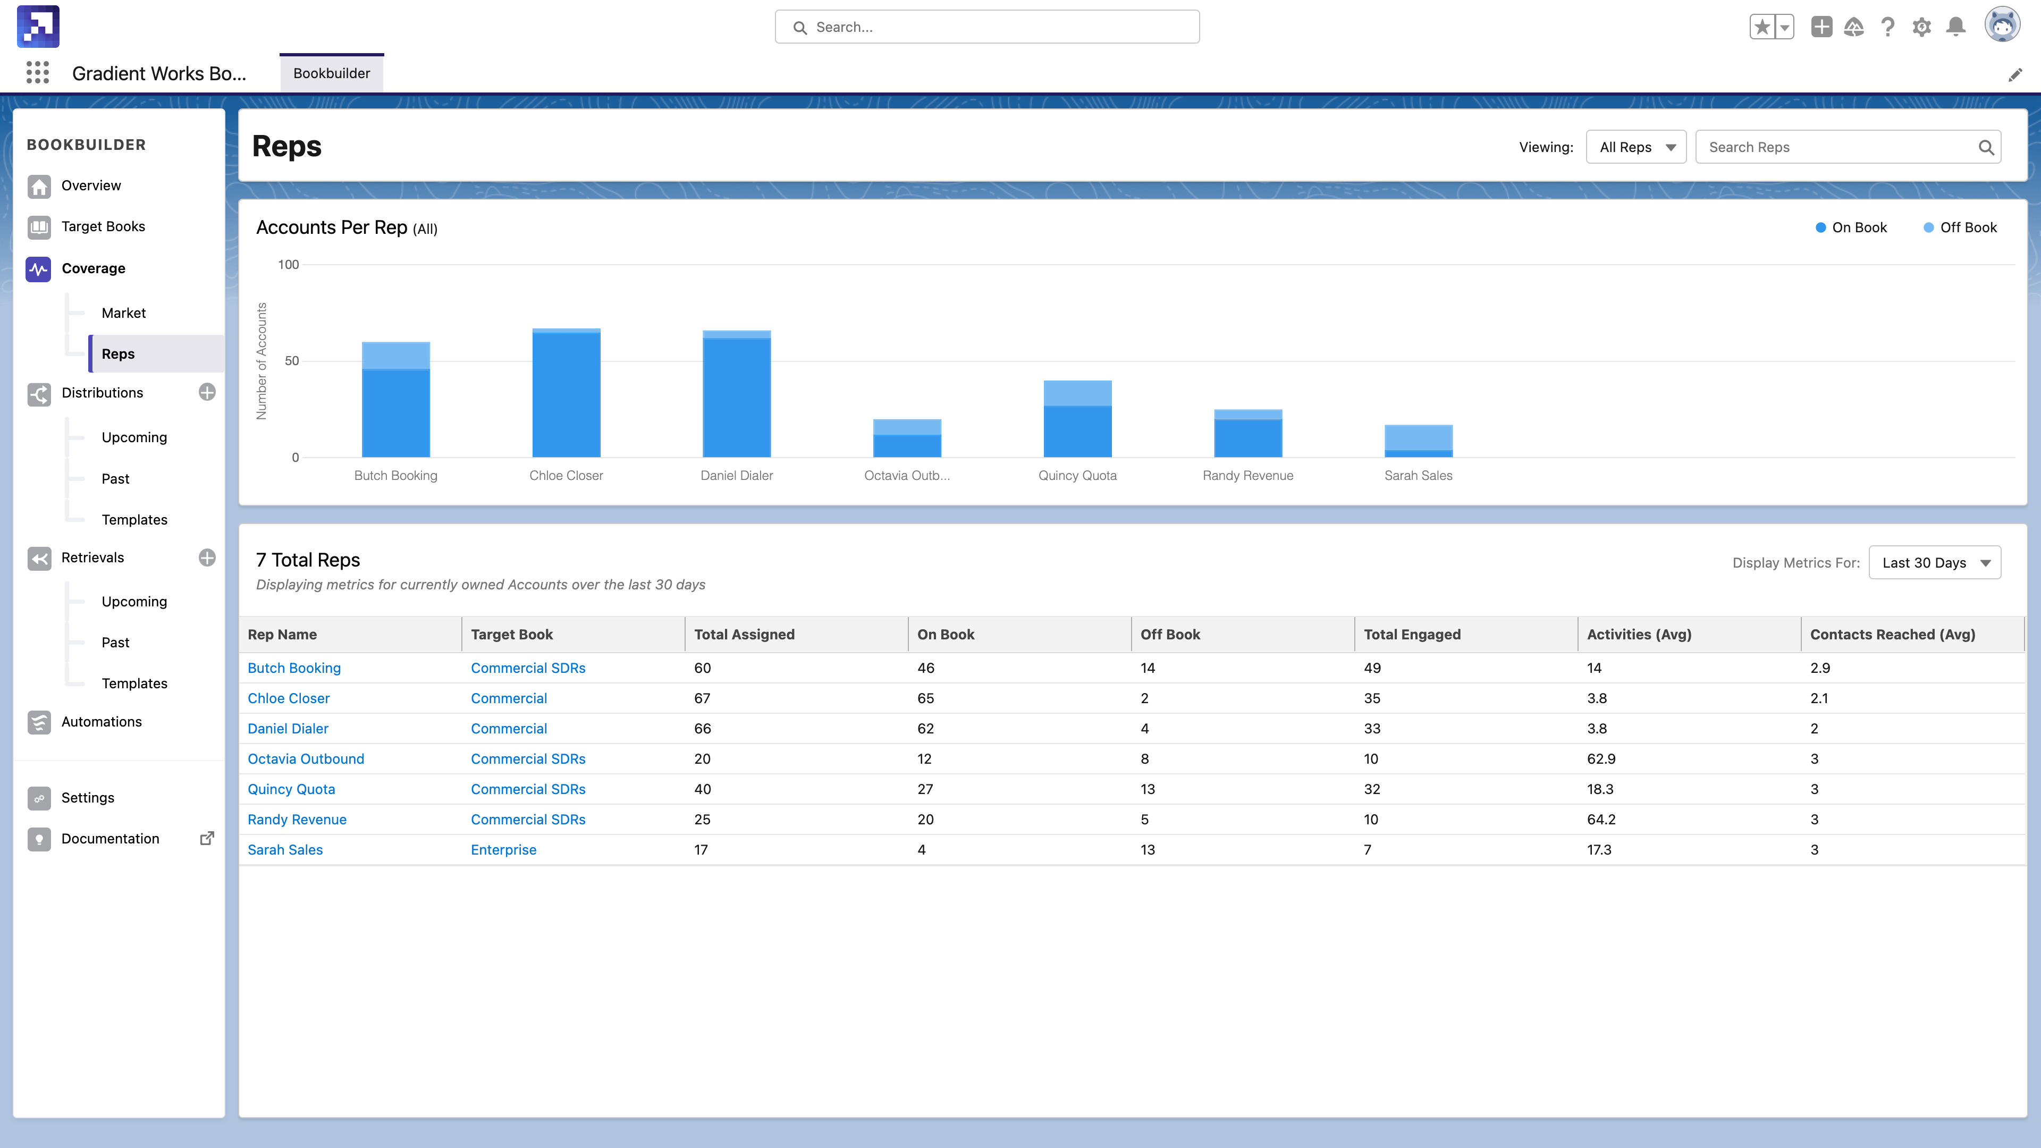
Task: Toggle On Book legend filter
Action: (1850, 227)
